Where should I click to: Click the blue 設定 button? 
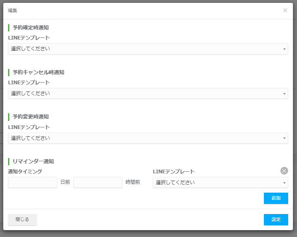[x=276, y=220]
